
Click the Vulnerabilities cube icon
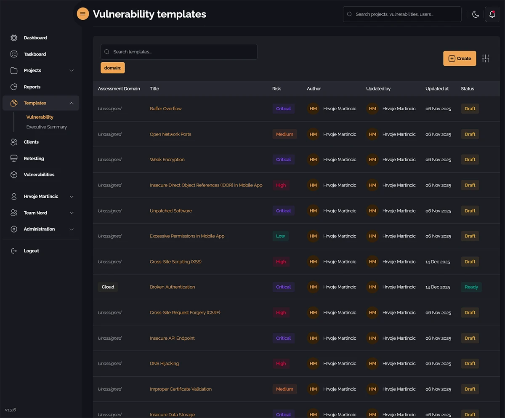point(14,175)
